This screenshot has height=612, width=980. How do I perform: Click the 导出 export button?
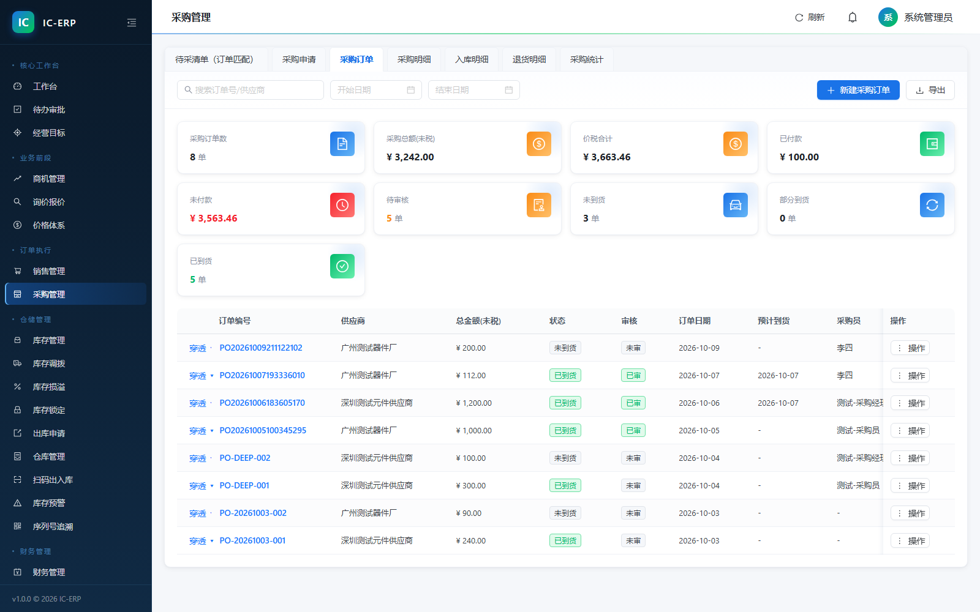coord(930,90)
